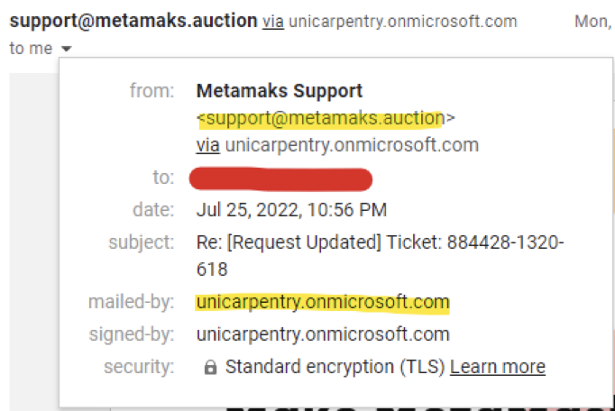
Task: Click the date 'Jul 25, 2022, 10:56 PM'
Action: pos(291,210)
